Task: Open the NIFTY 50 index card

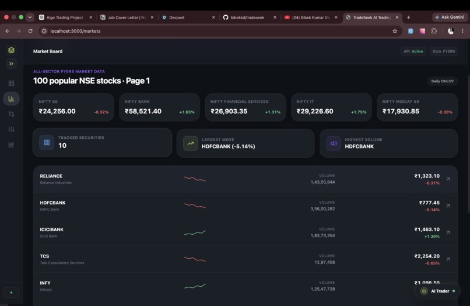Action: tap(73, 107)
